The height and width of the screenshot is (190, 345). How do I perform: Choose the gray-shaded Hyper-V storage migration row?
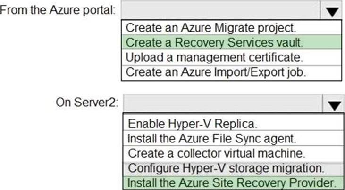(226, 167)
